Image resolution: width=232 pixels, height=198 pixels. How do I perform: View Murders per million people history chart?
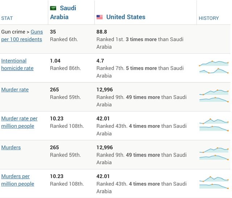point(214,183)
